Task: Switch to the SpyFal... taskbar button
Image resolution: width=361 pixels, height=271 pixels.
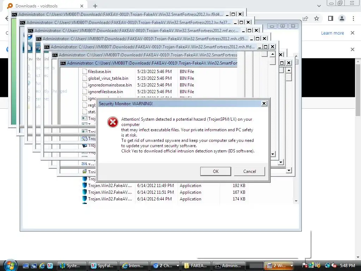Action: pos(103,266)
